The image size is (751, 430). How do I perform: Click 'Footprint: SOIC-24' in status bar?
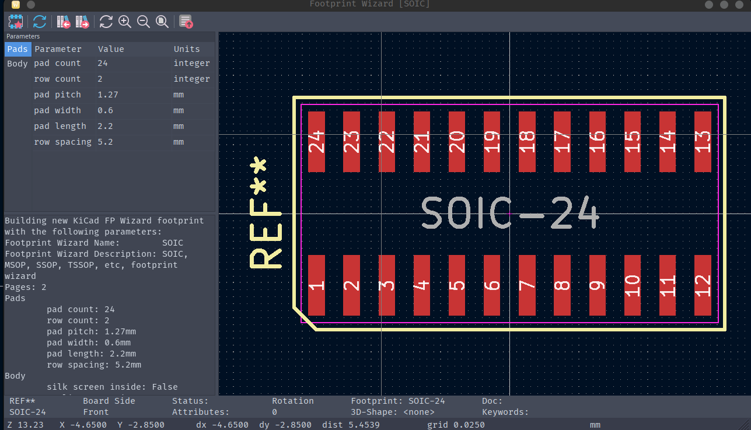click(x=398, y=401)
